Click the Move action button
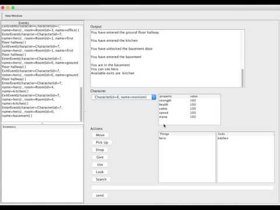The height and width of the screenshot is (210, 280). pyautogui.click(x=100, y=135)
